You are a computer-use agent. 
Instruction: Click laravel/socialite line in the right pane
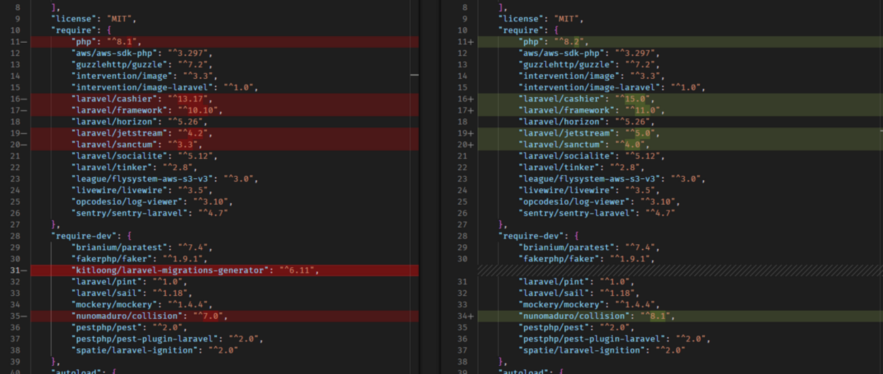(593, 156)
